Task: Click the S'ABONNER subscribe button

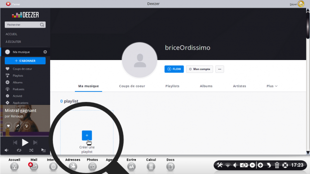Action: (x=25, y=61)
